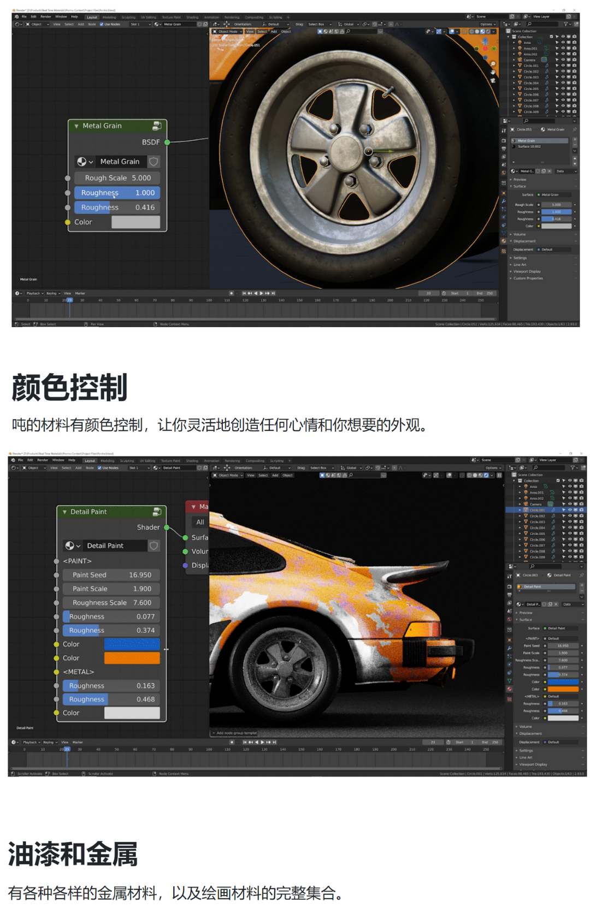
Task: Click blue Color swatch on Detail Paint node
Action: coord(132,644)
